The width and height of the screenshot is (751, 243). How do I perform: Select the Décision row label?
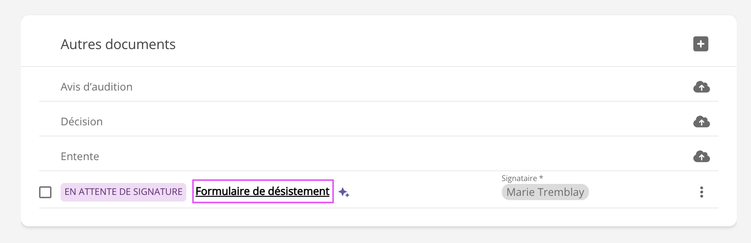point(81,121)
